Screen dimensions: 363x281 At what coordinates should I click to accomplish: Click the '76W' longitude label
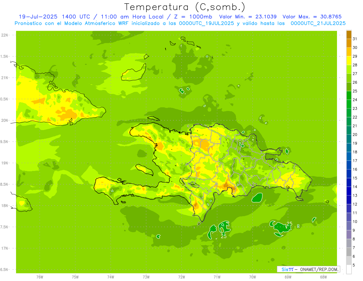coord(40,277)
